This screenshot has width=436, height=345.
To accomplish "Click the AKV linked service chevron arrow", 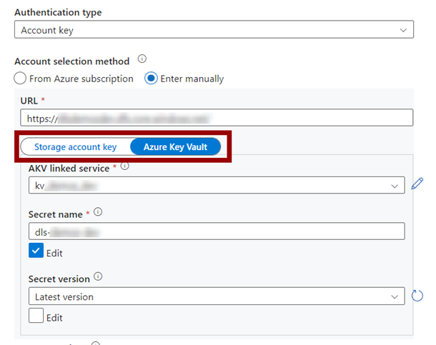I will coord(395,186).
